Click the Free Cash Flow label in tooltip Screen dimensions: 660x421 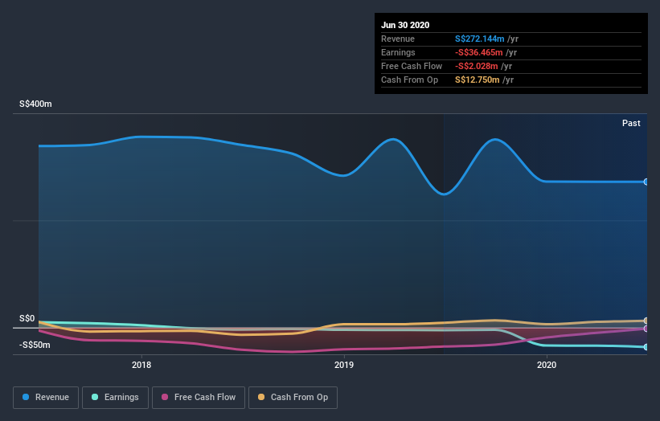[412, 66]
